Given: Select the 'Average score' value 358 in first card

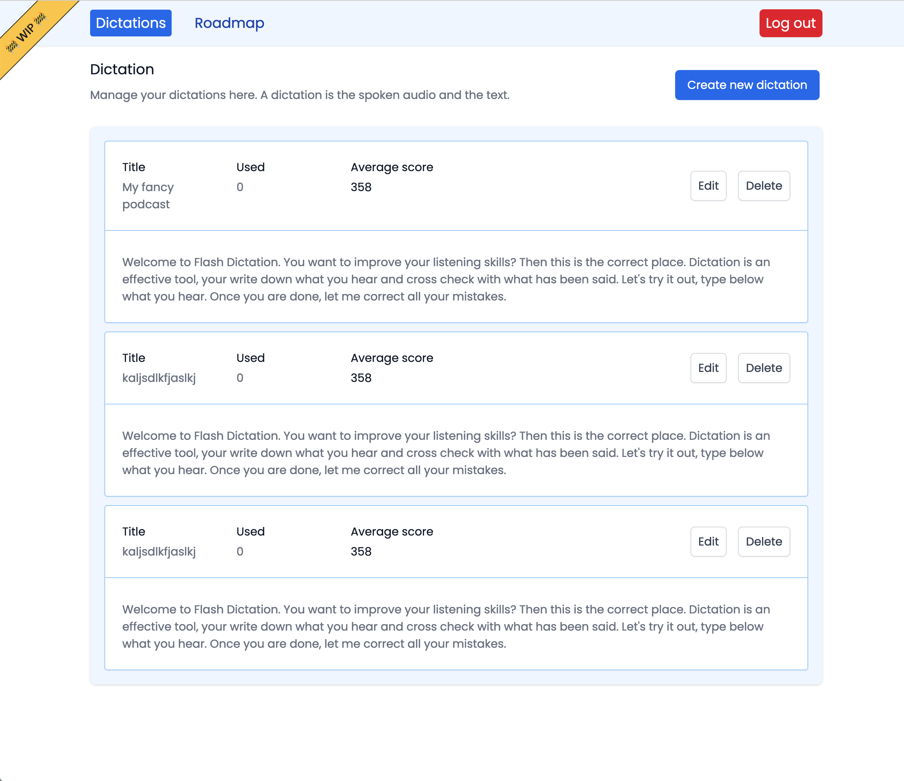Looking at the screenshot, I should click(x=361, y=187).
